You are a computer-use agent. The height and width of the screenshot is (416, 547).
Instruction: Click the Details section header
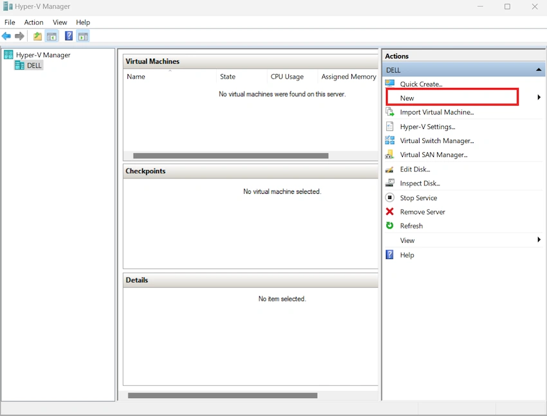click(x=250, y=280)
